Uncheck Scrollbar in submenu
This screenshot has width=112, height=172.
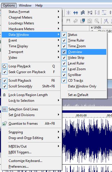click(84, 75)
